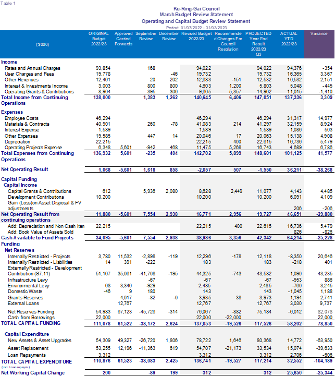Screen dimensions: 335x376
Task: Click the 'Table 1' caption
Action: point(8,3)
